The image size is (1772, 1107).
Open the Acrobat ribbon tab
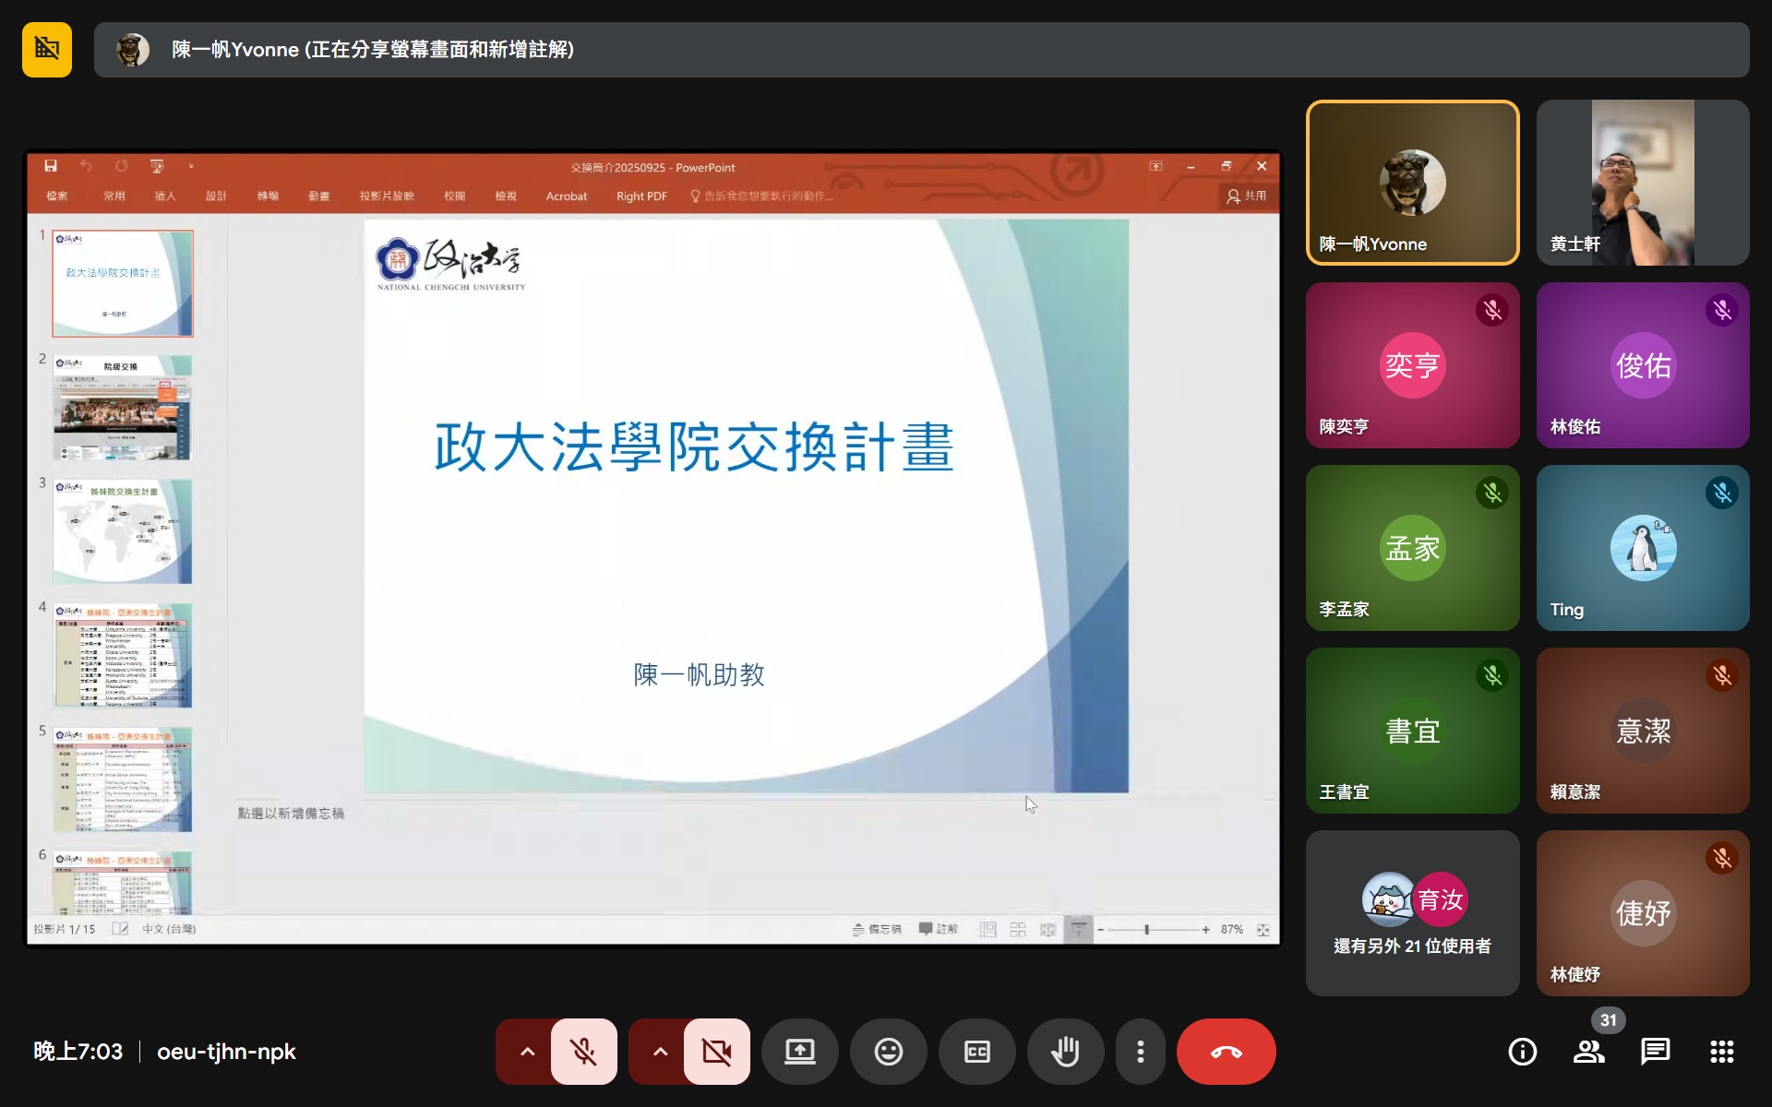tap(566, 196)
